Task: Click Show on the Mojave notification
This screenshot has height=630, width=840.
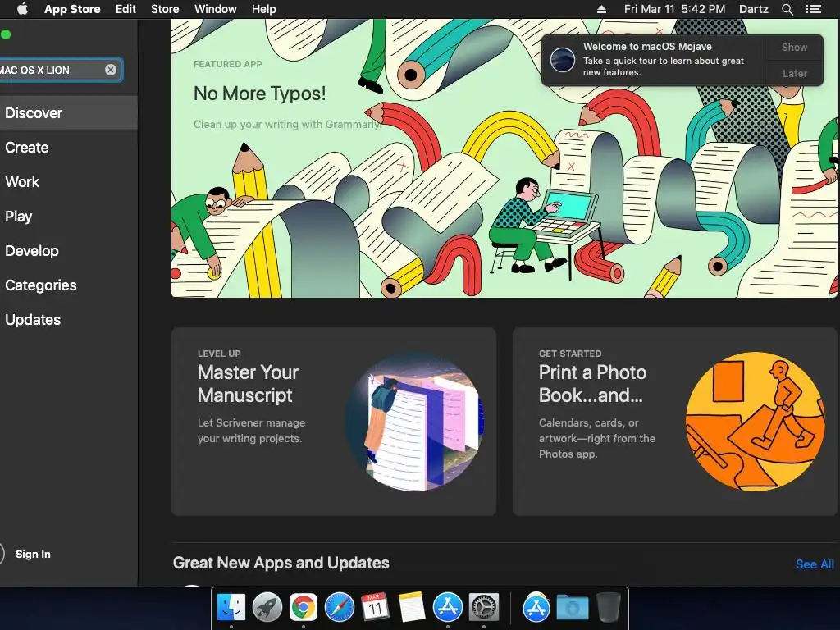Action: [794, 47]
